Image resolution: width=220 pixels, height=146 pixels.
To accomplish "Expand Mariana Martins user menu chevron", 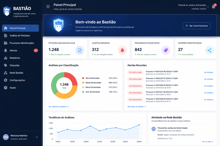I will [37, 137].
